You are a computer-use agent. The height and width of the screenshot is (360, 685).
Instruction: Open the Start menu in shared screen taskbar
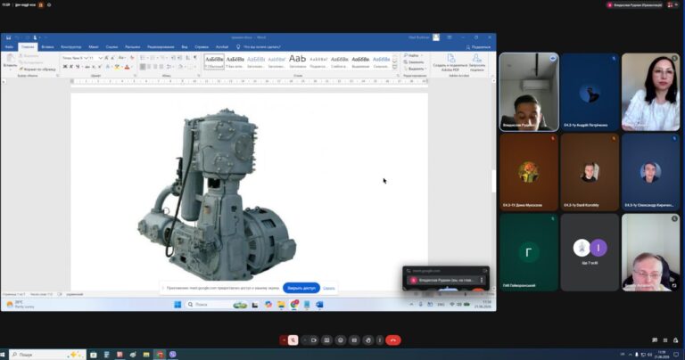(x=177, y=305)
